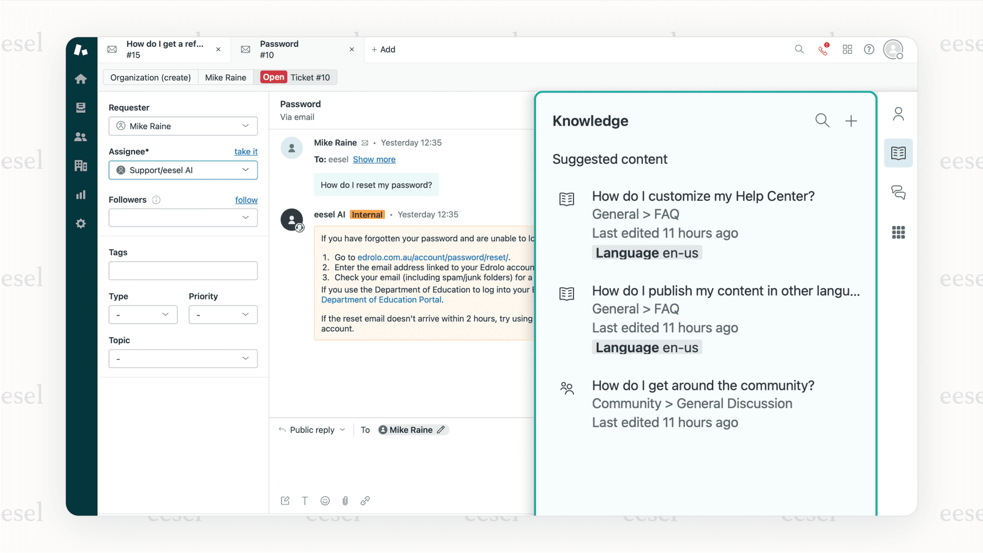983x553 pixels.
Task: Open the Apps grid icon in right sidebar
Action: 898,232
